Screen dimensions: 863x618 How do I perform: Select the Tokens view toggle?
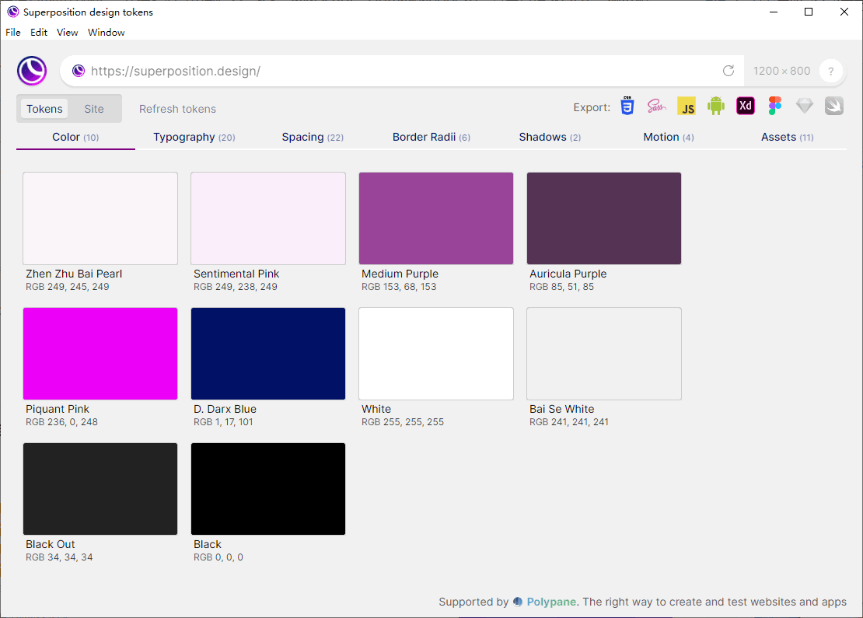point(44,109)
